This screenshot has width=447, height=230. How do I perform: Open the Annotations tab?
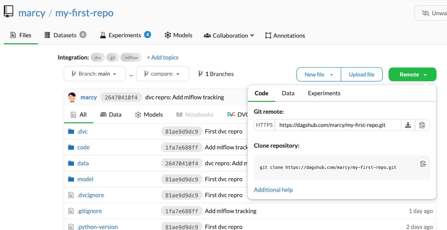(x=285, y=35)
